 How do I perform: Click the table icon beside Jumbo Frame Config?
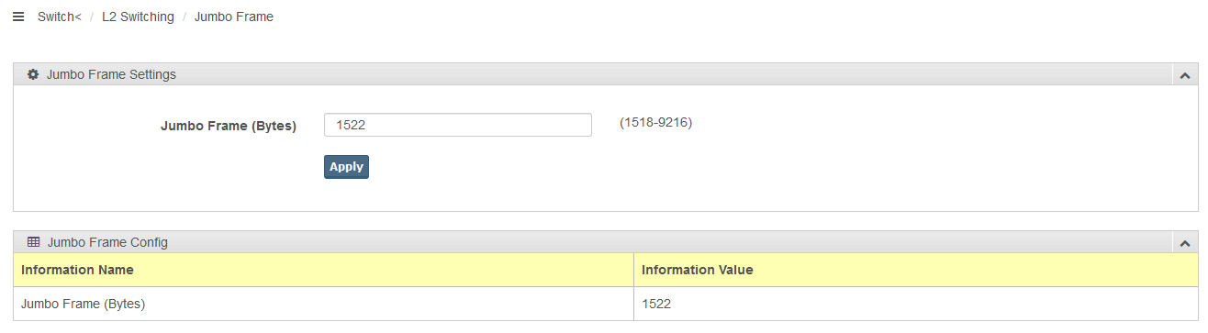click(33, 242)
